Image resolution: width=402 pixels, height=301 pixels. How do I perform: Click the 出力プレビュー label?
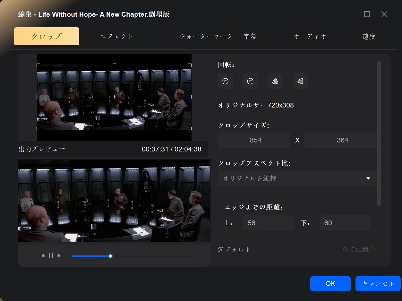coord(42,149)
